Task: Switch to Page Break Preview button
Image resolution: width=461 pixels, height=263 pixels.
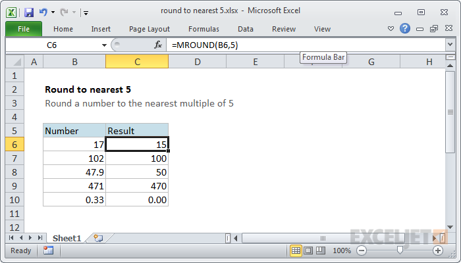Action: 321,251
